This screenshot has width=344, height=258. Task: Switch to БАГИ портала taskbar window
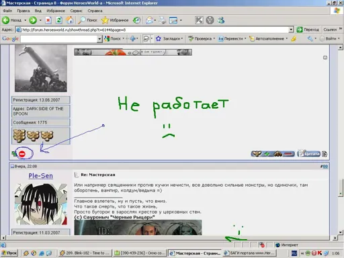click(250, 253)
